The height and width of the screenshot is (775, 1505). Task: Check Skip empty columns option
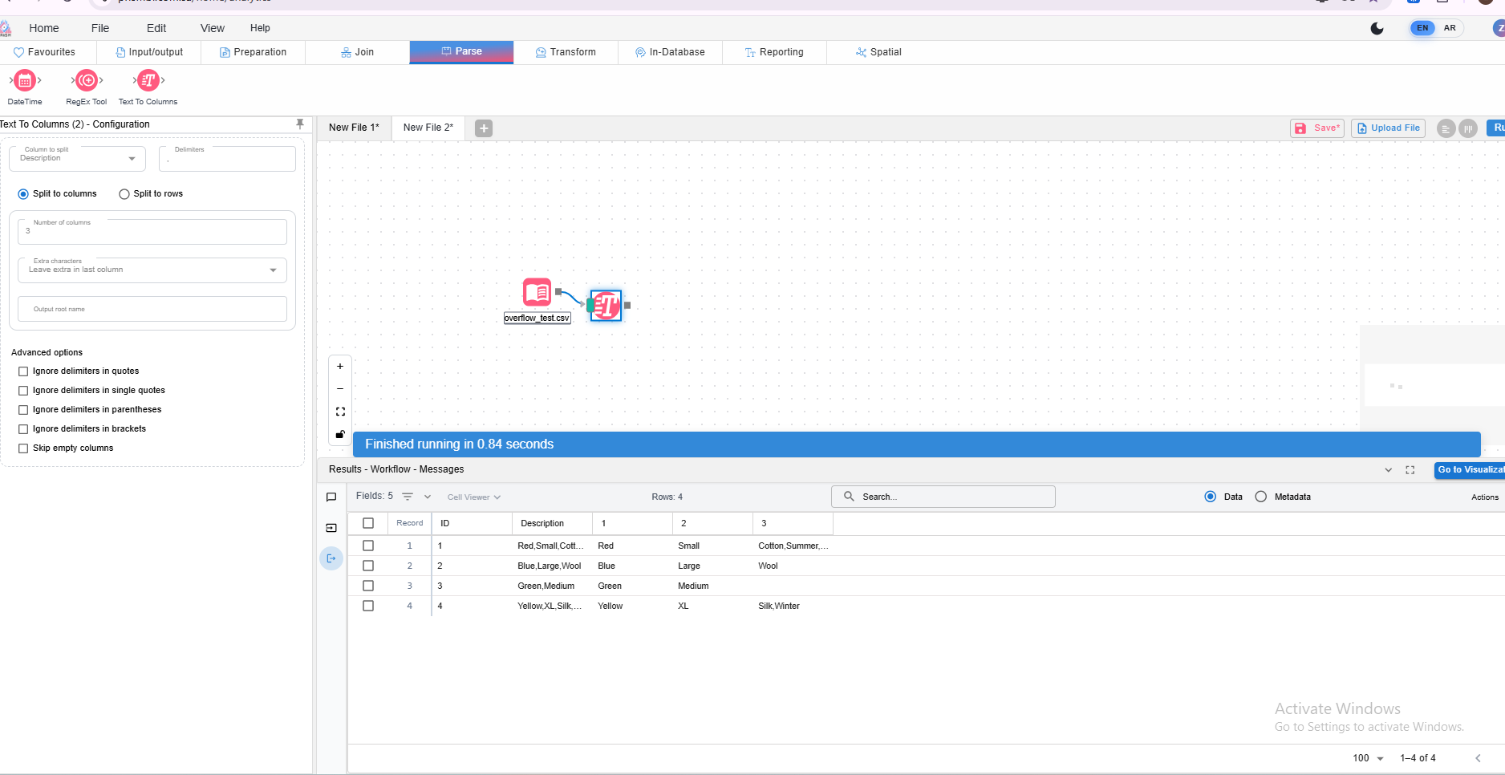coord(23,448)
